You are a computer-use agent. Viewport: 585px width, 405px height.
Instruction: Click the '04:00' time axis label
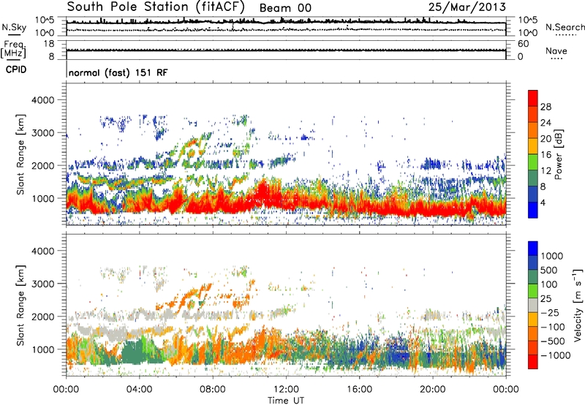[139, 389]
